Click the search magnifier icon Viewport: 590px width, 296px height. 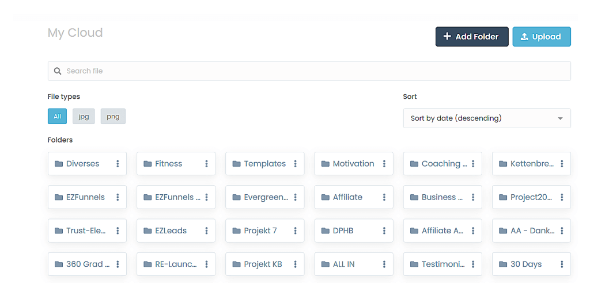(x=58, y=71)
